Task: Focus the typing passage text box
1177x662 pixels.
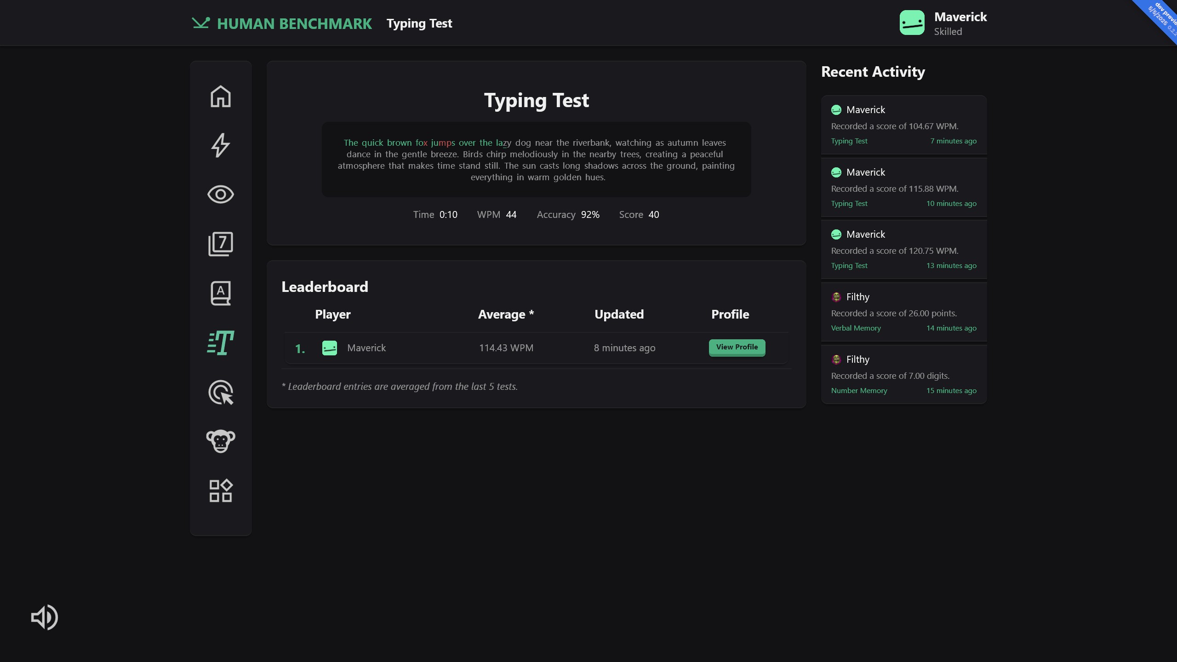Action: 536,160
